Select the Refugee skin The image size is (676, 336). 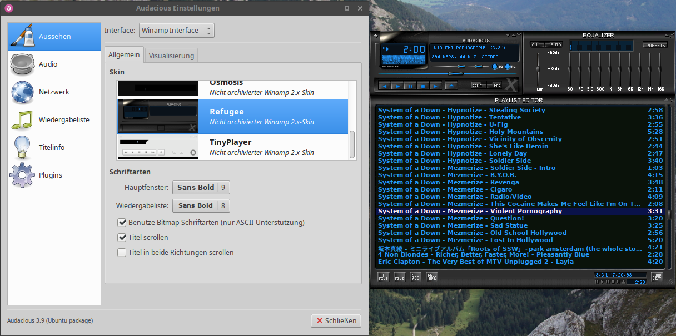pos(232,117)
